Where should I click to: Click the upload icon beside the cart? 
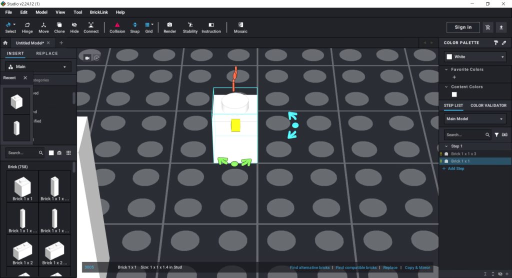[501, 27]
